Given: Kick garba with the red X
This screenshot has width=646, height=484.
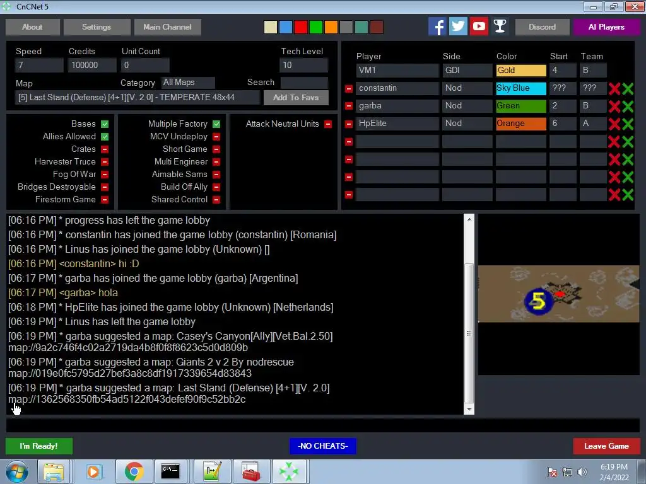Looking at the screenshot, I should pos(614,106).
